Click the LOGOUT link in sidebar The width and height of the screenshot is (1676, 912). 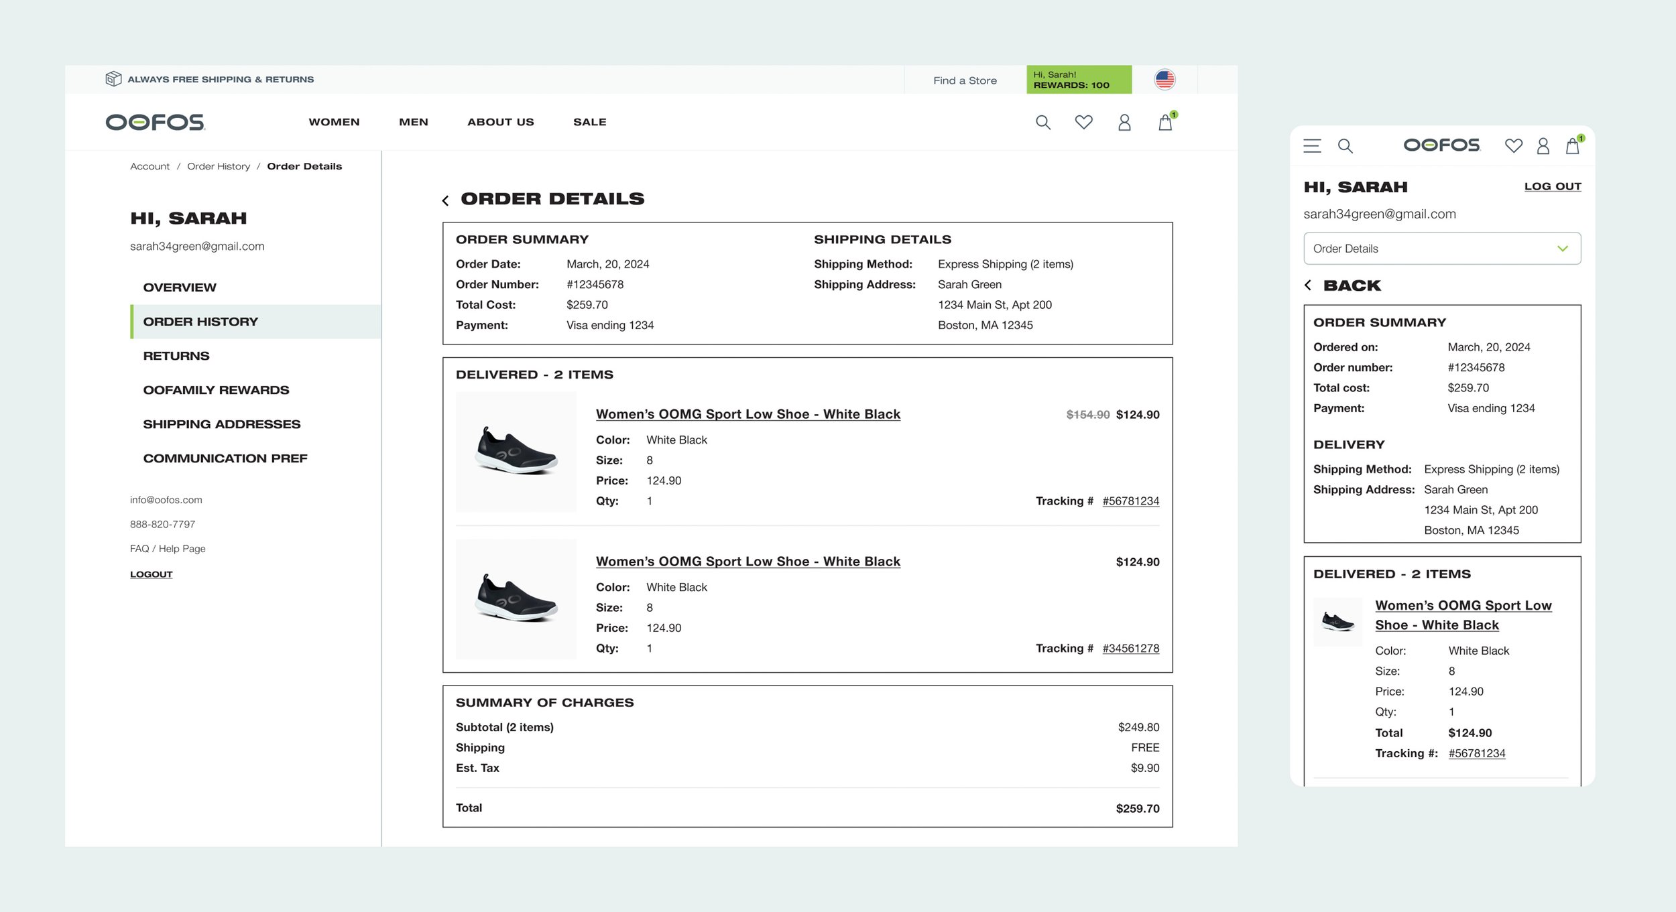pyautogui.click(x=151, y=574)
